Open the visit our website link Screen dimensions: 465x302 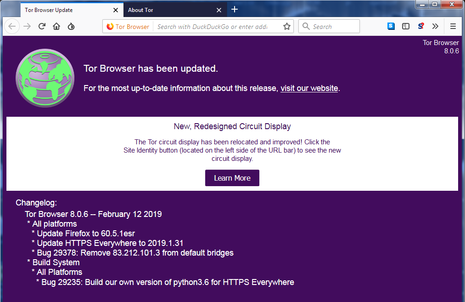(x=309, y=88)
